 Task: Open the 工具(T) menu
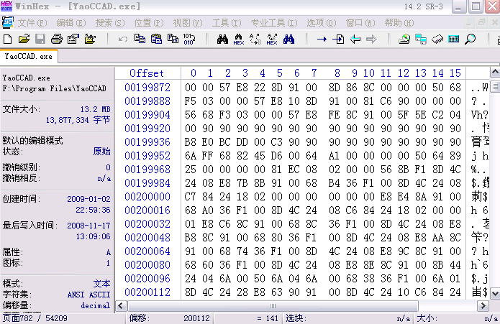pos(227,23)
